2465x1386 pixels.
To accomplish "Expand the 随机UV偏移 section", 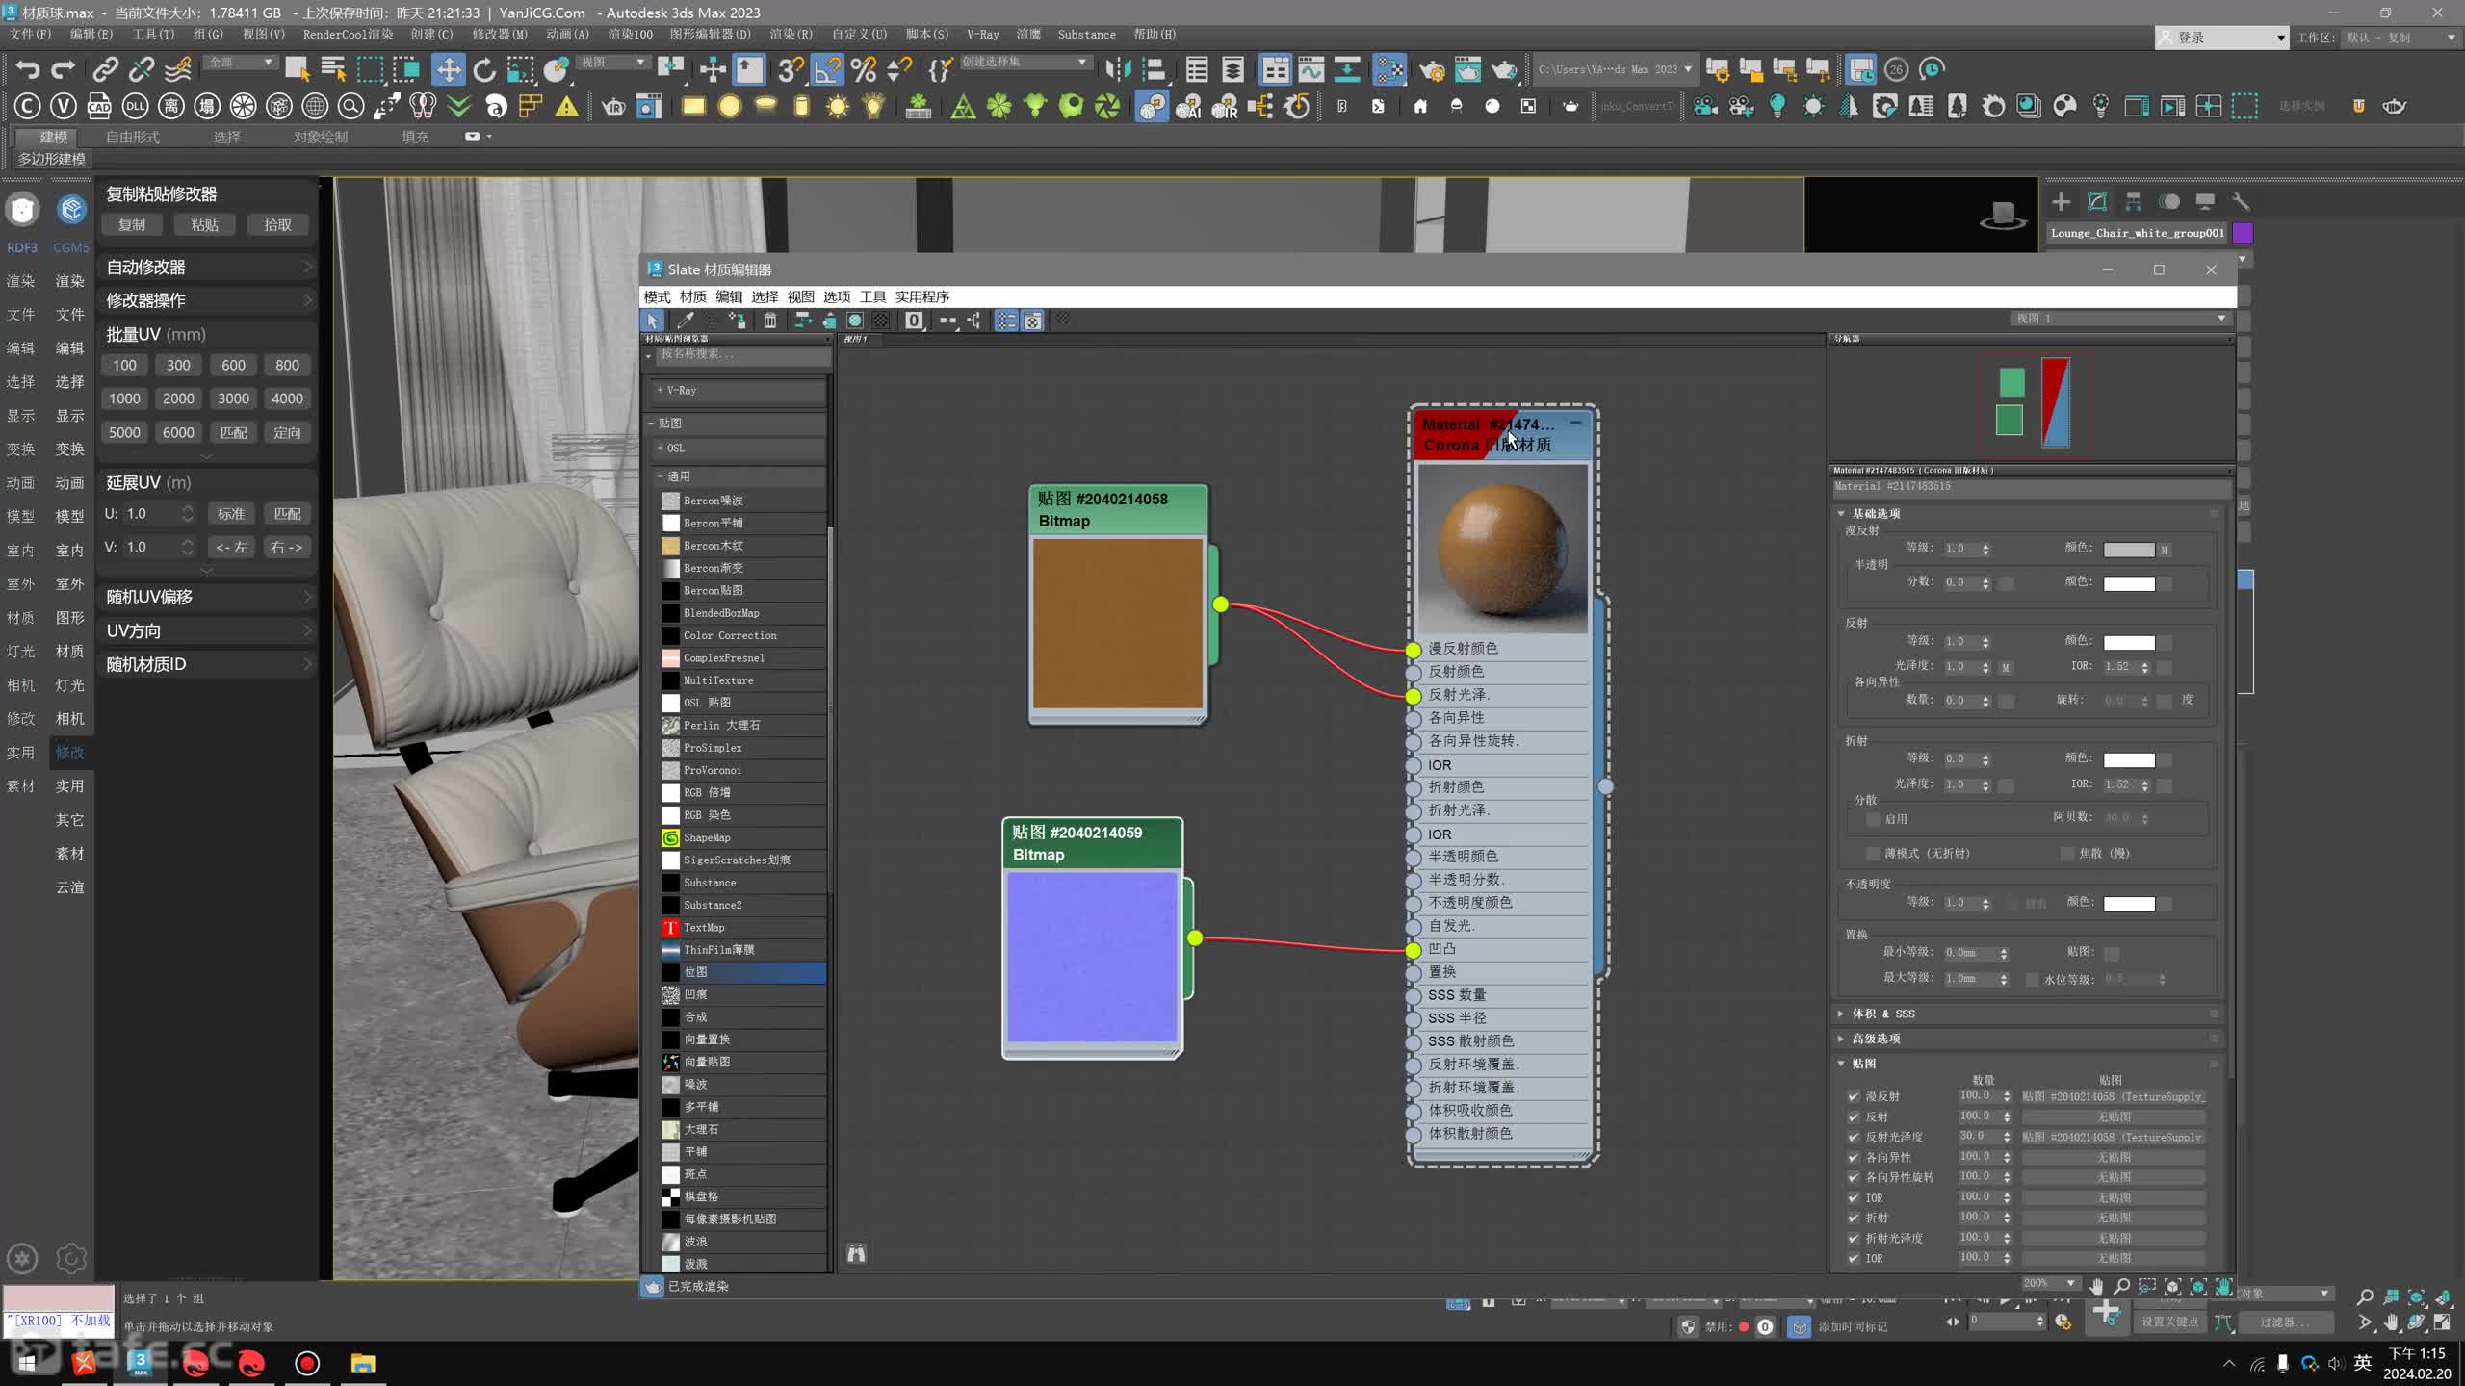I will [x=208, y=597].
